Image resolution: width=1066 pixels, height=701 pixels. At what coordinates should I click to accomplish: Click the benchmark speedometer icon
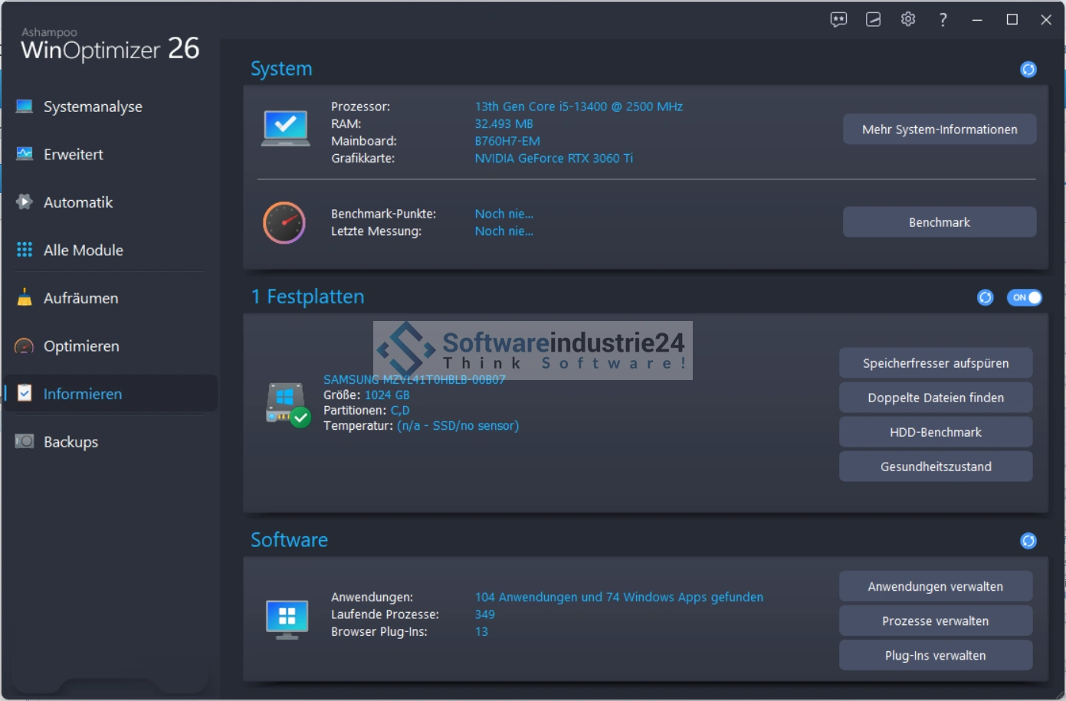pos(284,223)
